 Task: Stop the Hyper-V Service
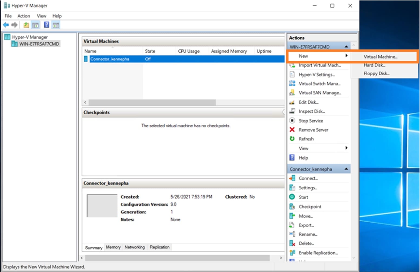click(311, 121)
